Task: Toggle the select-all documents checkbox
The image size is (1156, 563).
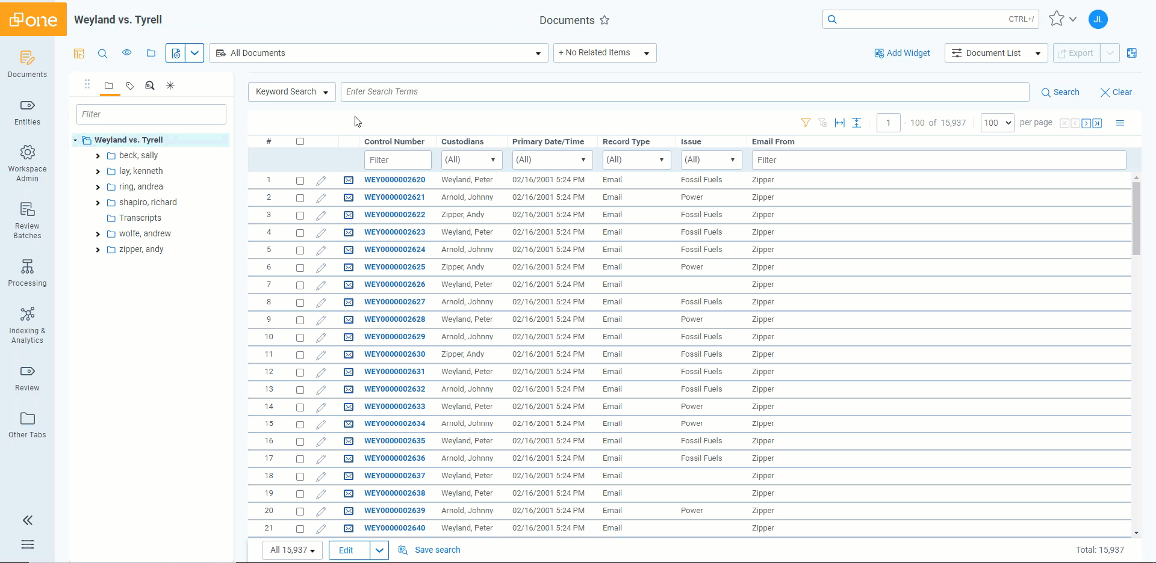Action: [x=300, y=142]
